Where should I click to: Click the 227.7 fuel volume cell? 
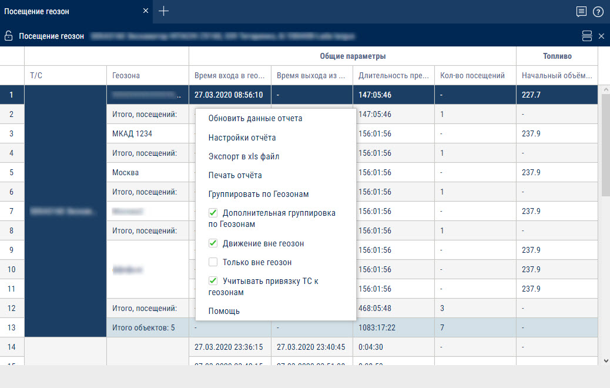[557, 95]
